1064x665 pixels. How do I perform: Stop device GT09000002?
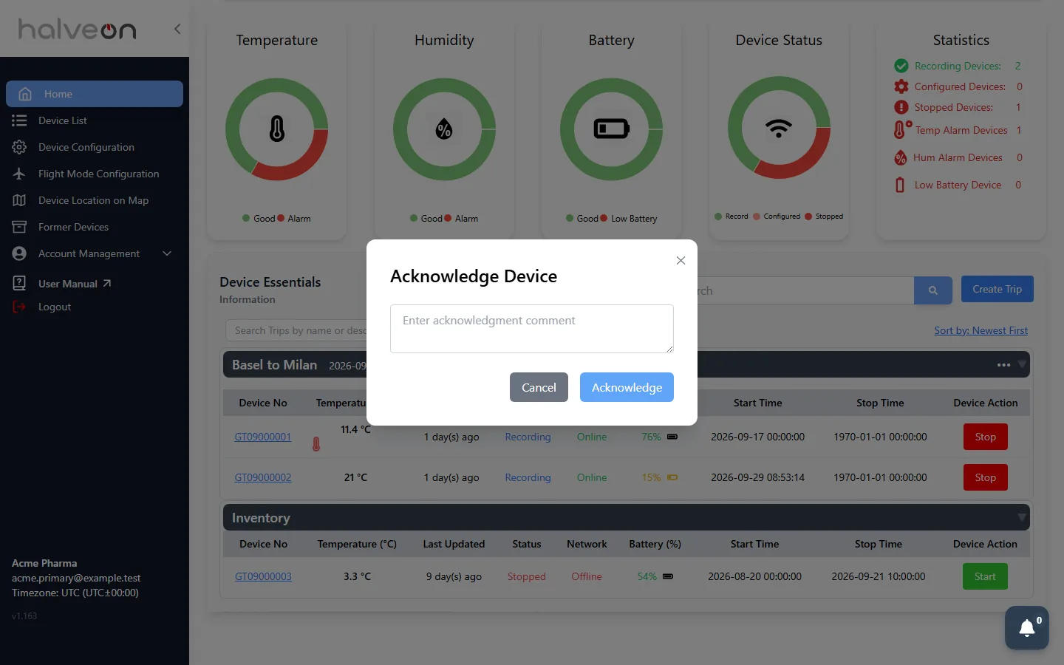click(985, 477)
